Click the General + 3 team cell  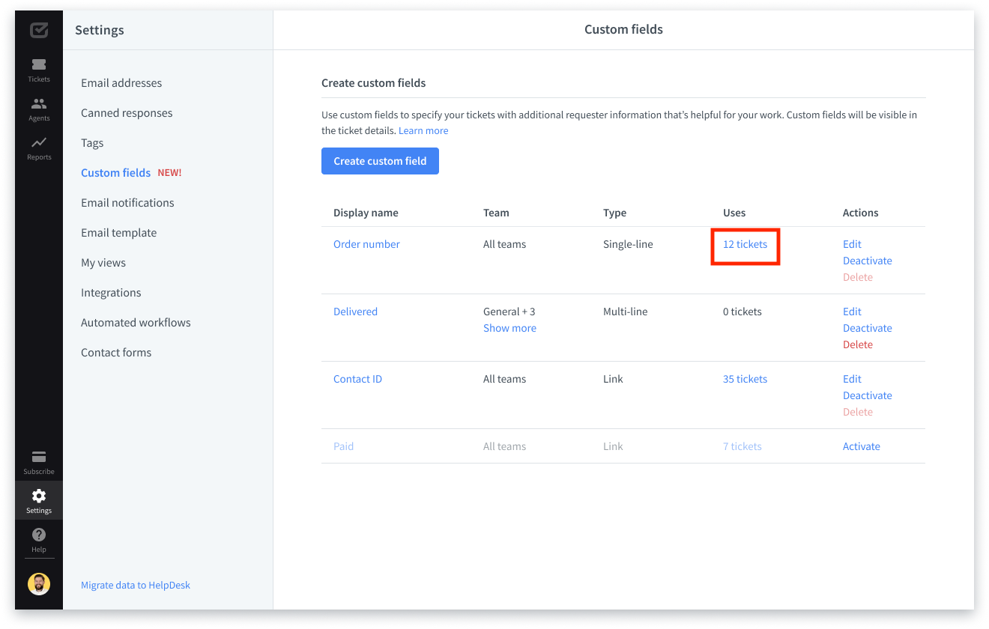(509, 312)
